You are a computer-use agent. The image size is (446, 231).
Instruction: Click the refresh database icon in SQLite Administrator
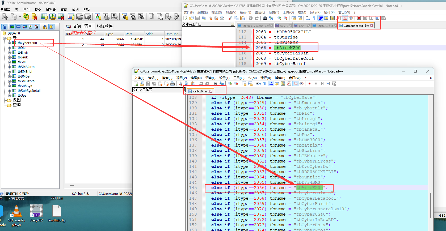pyautogui.click(x=26, y=17)
